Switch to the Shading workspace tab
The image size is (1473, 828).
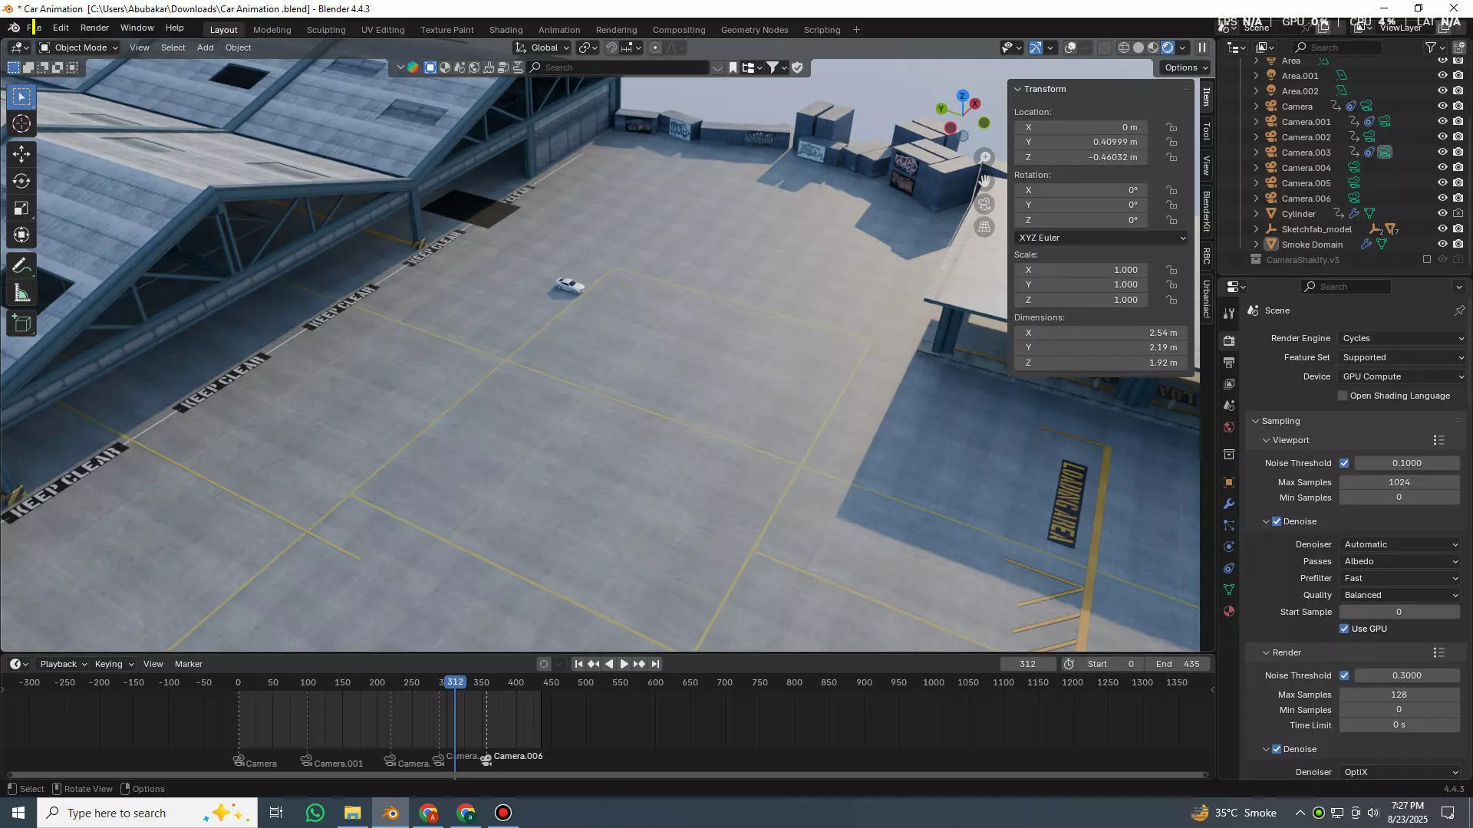[x=506, y=30]
